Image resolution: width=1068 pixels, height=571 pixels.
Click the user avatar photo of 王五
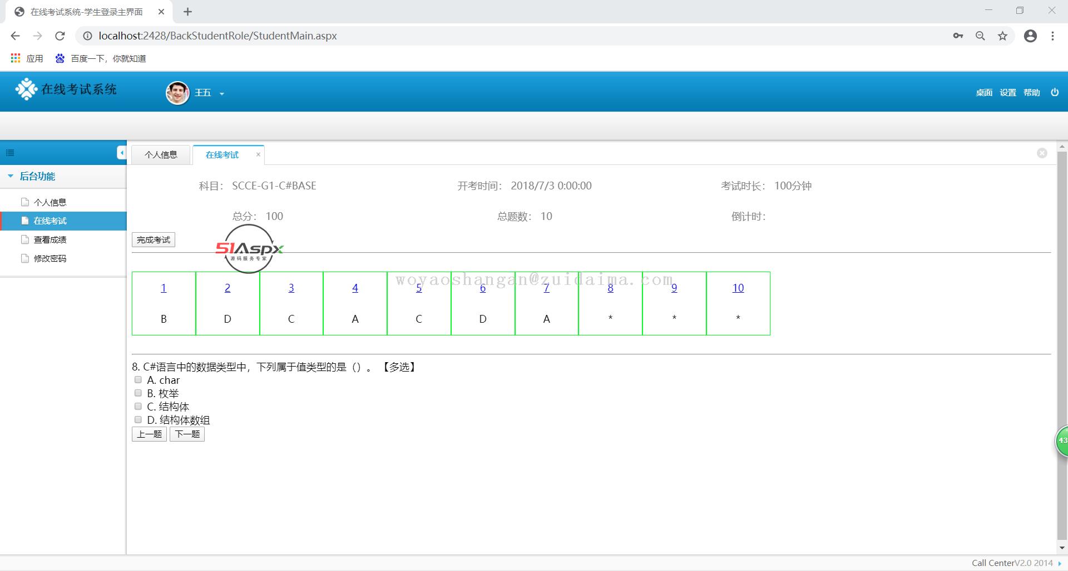(x=177, y=93)
